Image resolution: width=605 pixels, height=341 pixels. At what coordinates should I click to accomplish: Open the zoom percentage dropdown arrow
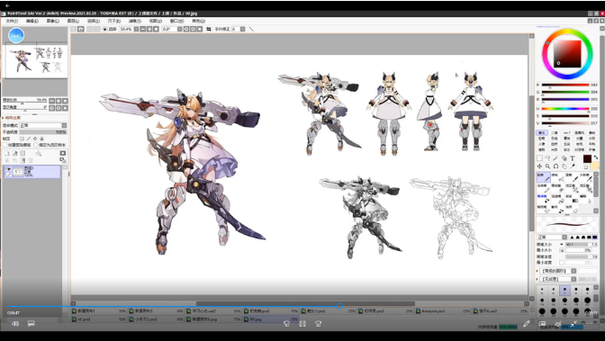[136, 29]
